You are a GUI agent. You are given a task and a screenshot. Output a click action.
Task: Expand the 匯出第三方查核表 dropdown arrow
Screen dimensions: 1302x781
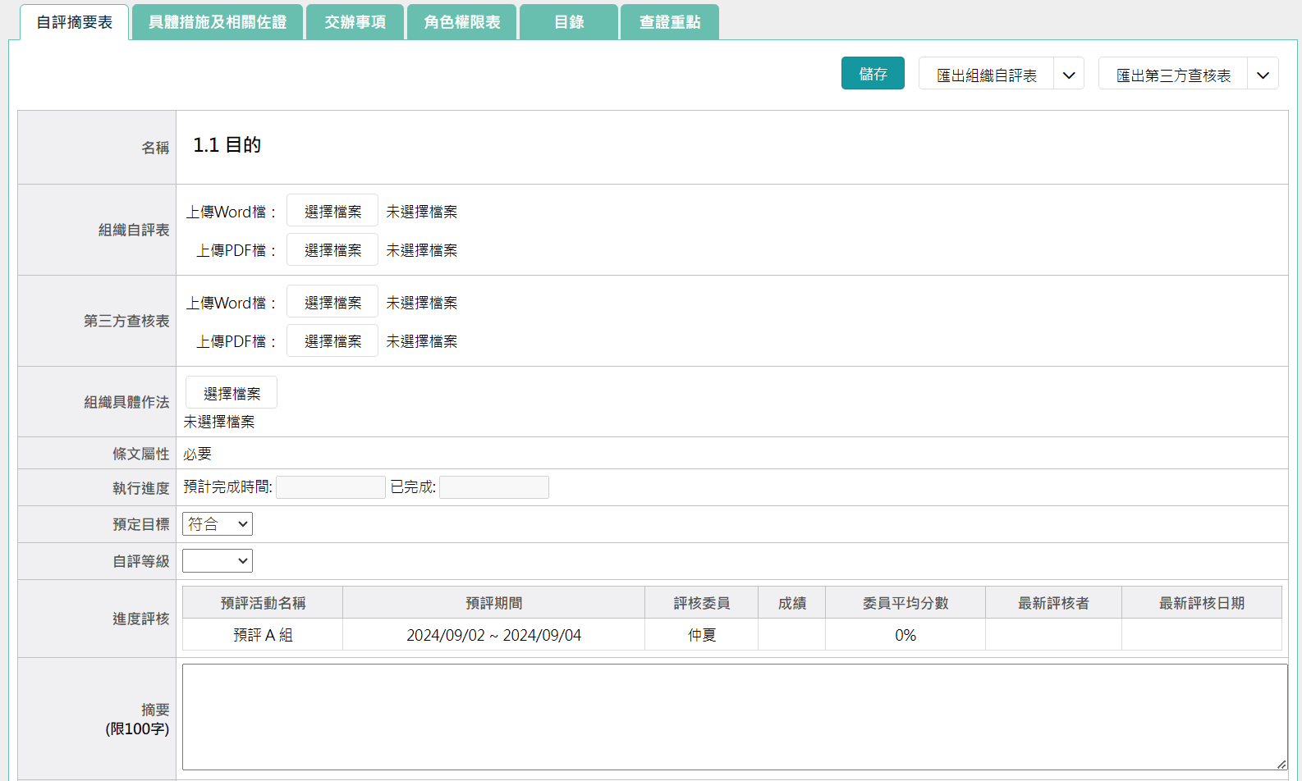point(1263,75)
